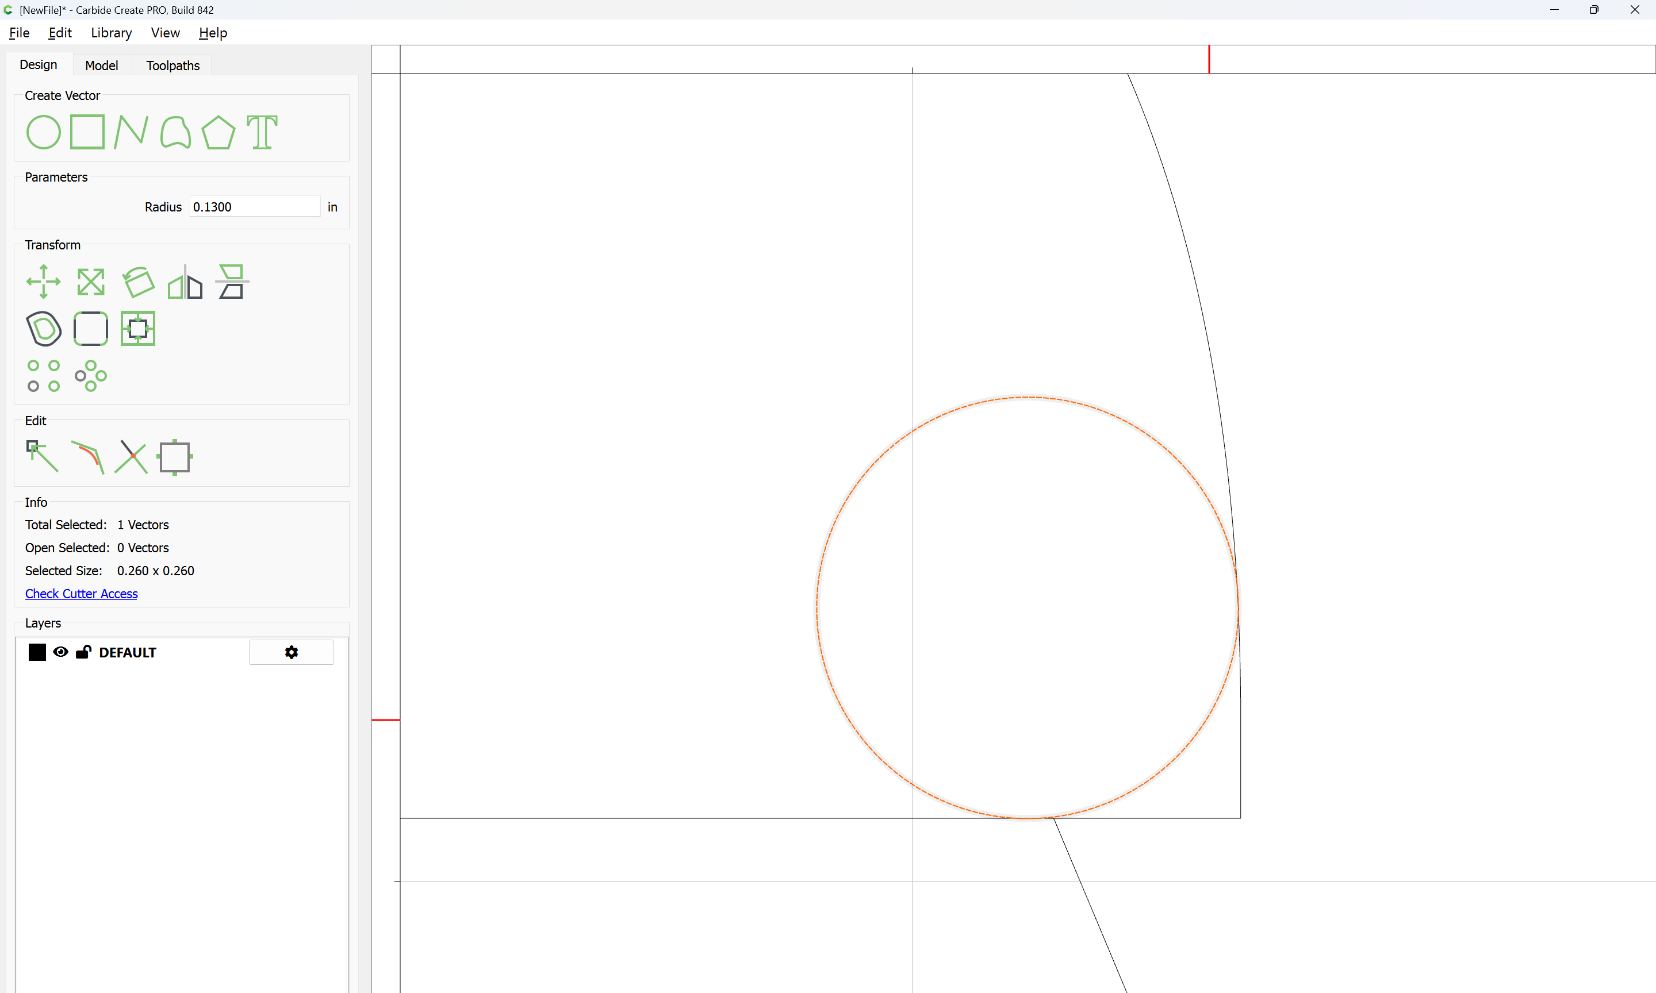Viewport: 1656px width, 993px height.
Task: Open the Mirror transform tool
Action: (185, 282)
